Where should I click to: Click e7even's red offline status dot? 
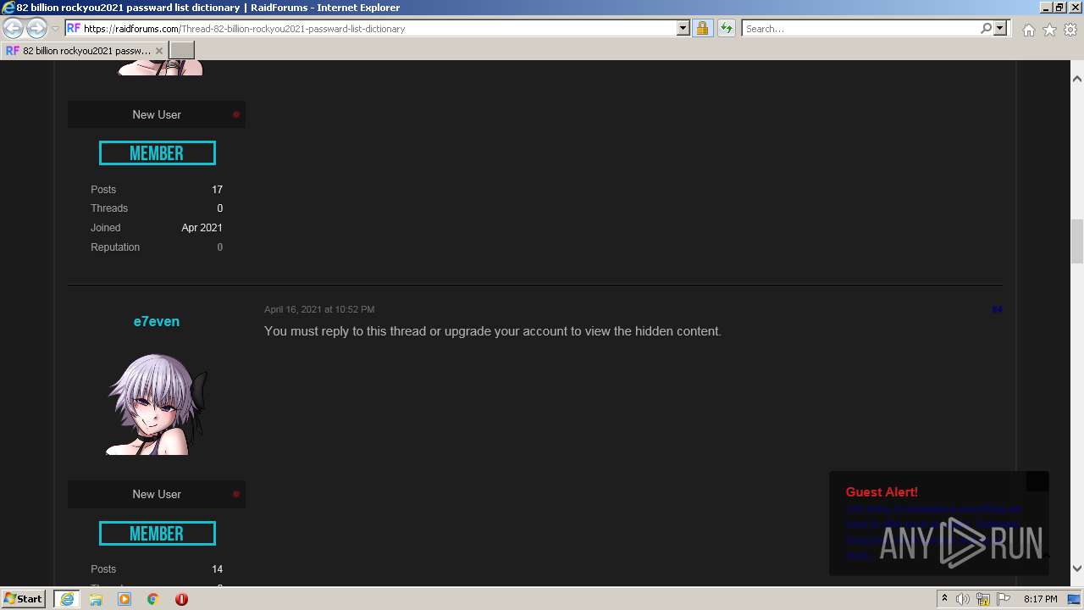(x=236, y=494)
